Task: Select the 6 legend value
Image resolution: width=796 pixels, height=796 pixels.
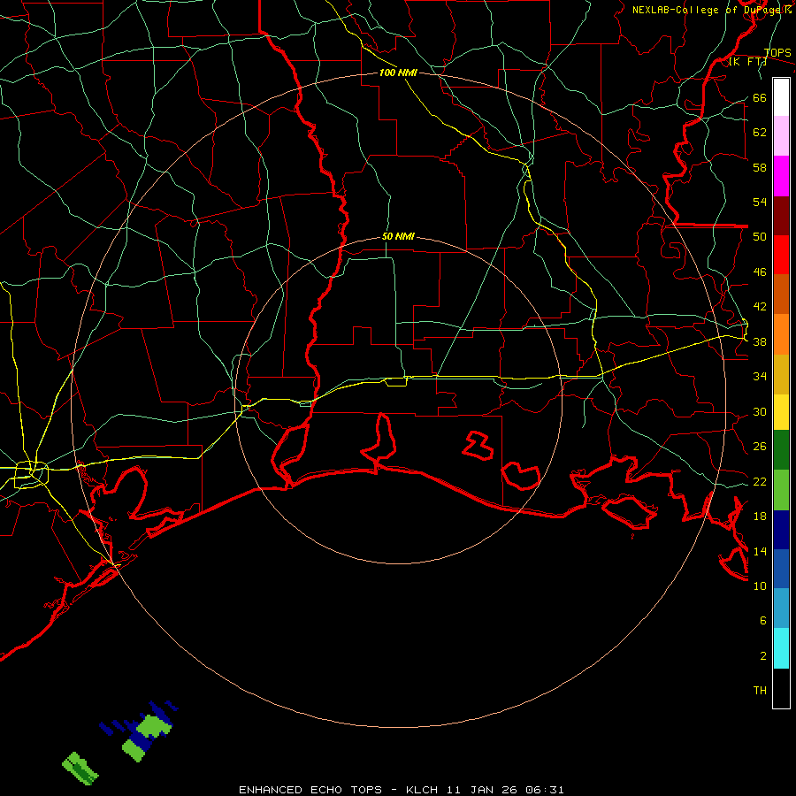Action: click(763, 620)
